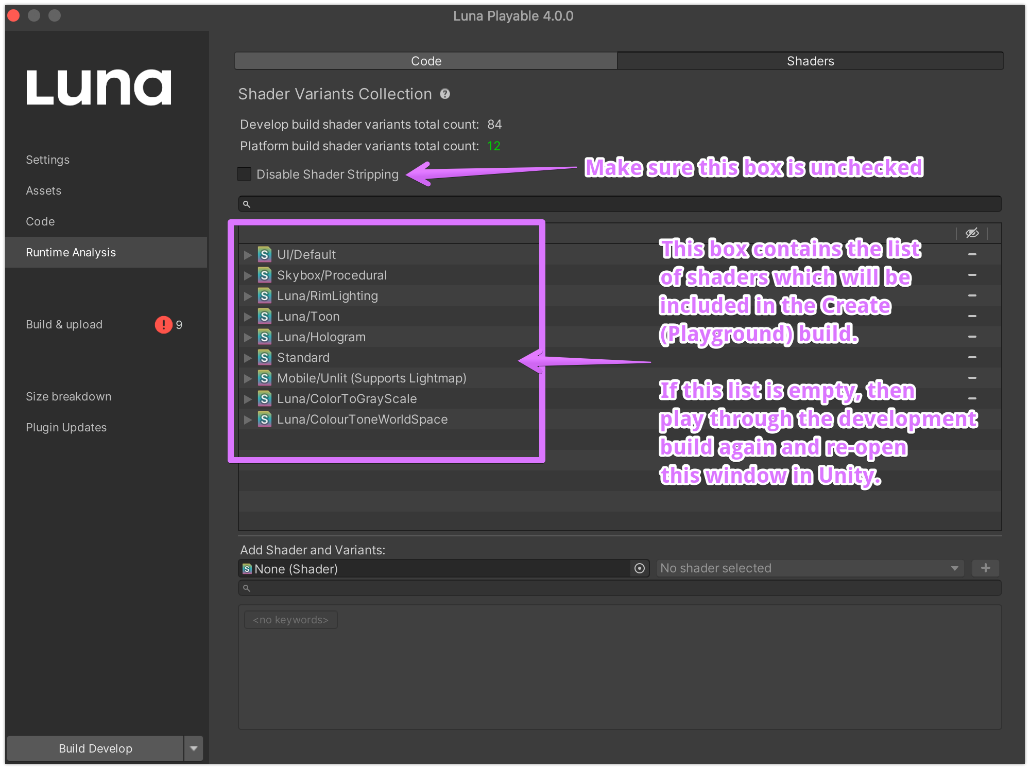
Task: Click the Skybox/Procedural shader icon
Action: pos(265,275)
